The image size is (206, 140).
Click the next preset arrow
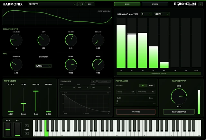pyautogui.click(x=83, y=4)
